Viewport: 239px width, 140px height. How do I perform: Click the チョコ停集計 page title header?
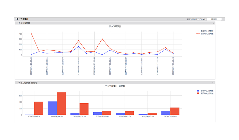tap(23, 19)
